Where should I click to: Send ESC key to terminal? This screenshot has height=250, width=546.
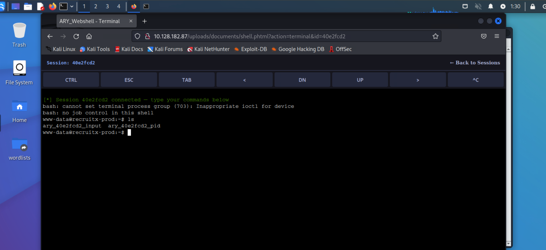coord(129,80)
